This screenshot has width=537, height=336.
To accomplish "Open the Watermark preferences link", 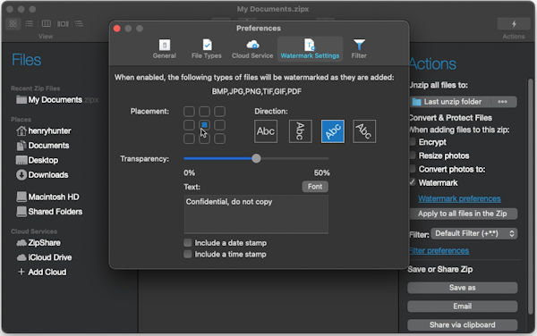I will [x=459, y=199].
